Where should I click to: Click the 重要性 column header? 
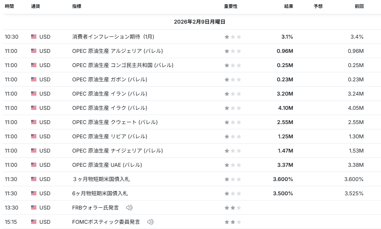point(231,6)
